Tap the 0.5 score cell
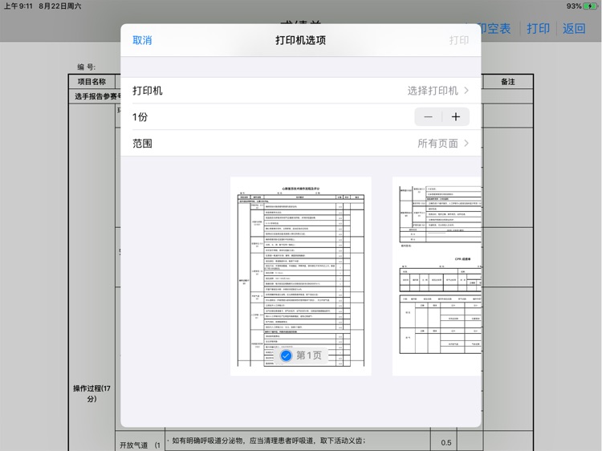The height and width of the screenshot is (451, 602). [446, 442]
